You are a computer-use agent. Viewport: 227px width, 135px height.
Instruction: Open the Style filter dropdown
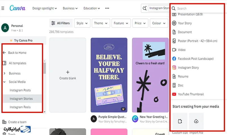(x=82, y=23)
